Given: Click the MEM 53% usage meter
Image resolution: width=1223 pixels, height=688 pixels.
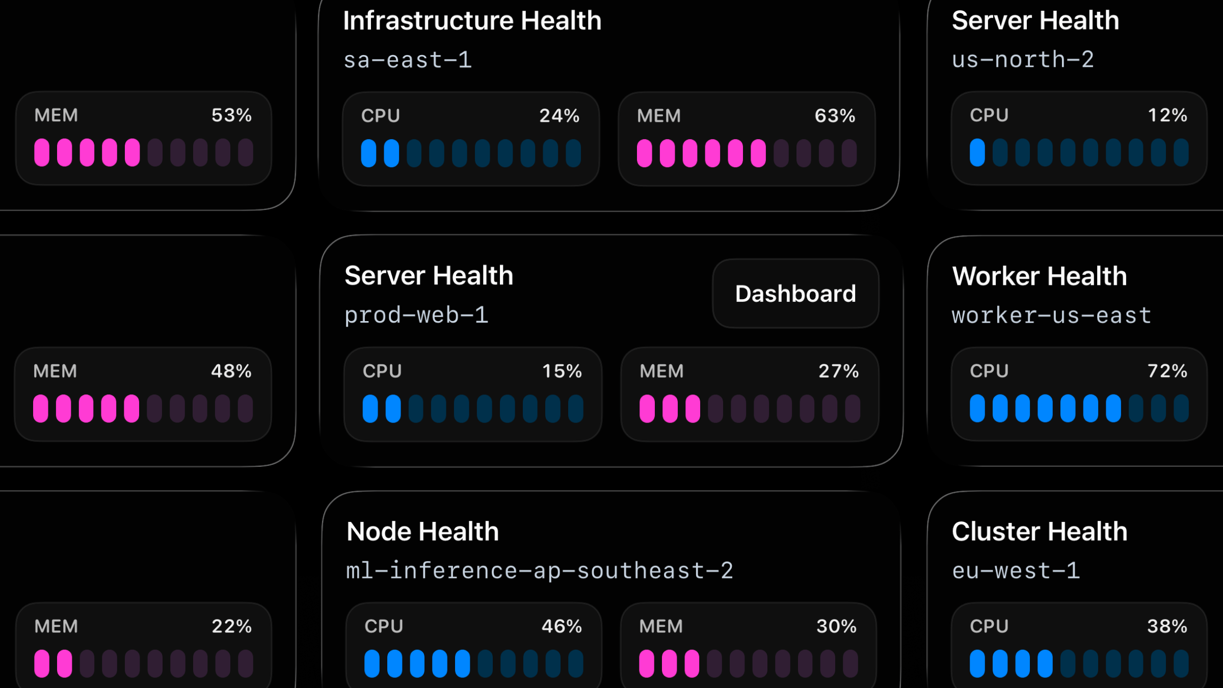Looking at the screenshot, I should click(x=143, y=138).
